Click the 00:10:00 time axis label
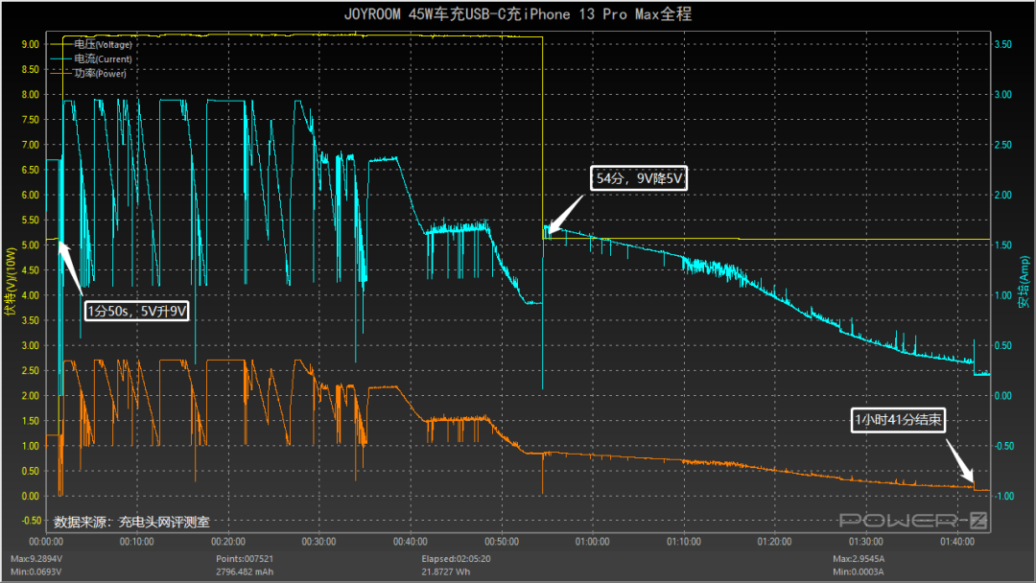Screen dimensions: 1036x583 [x=137, y=542]
